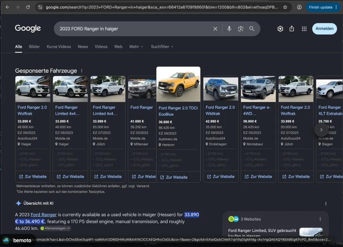Click the bemoto overlay logo
343x247 pixels.
click(17, 240)
